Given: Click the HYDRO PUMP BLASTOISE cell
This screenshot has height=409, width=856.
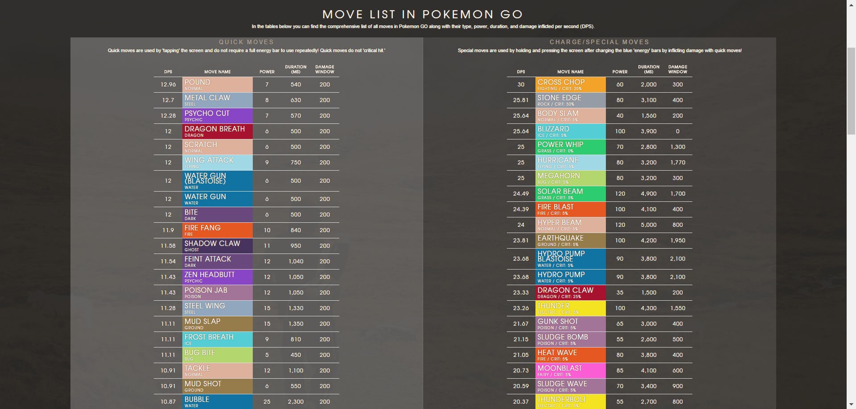Looking at the screenshot, I should (x=571, y=259).
